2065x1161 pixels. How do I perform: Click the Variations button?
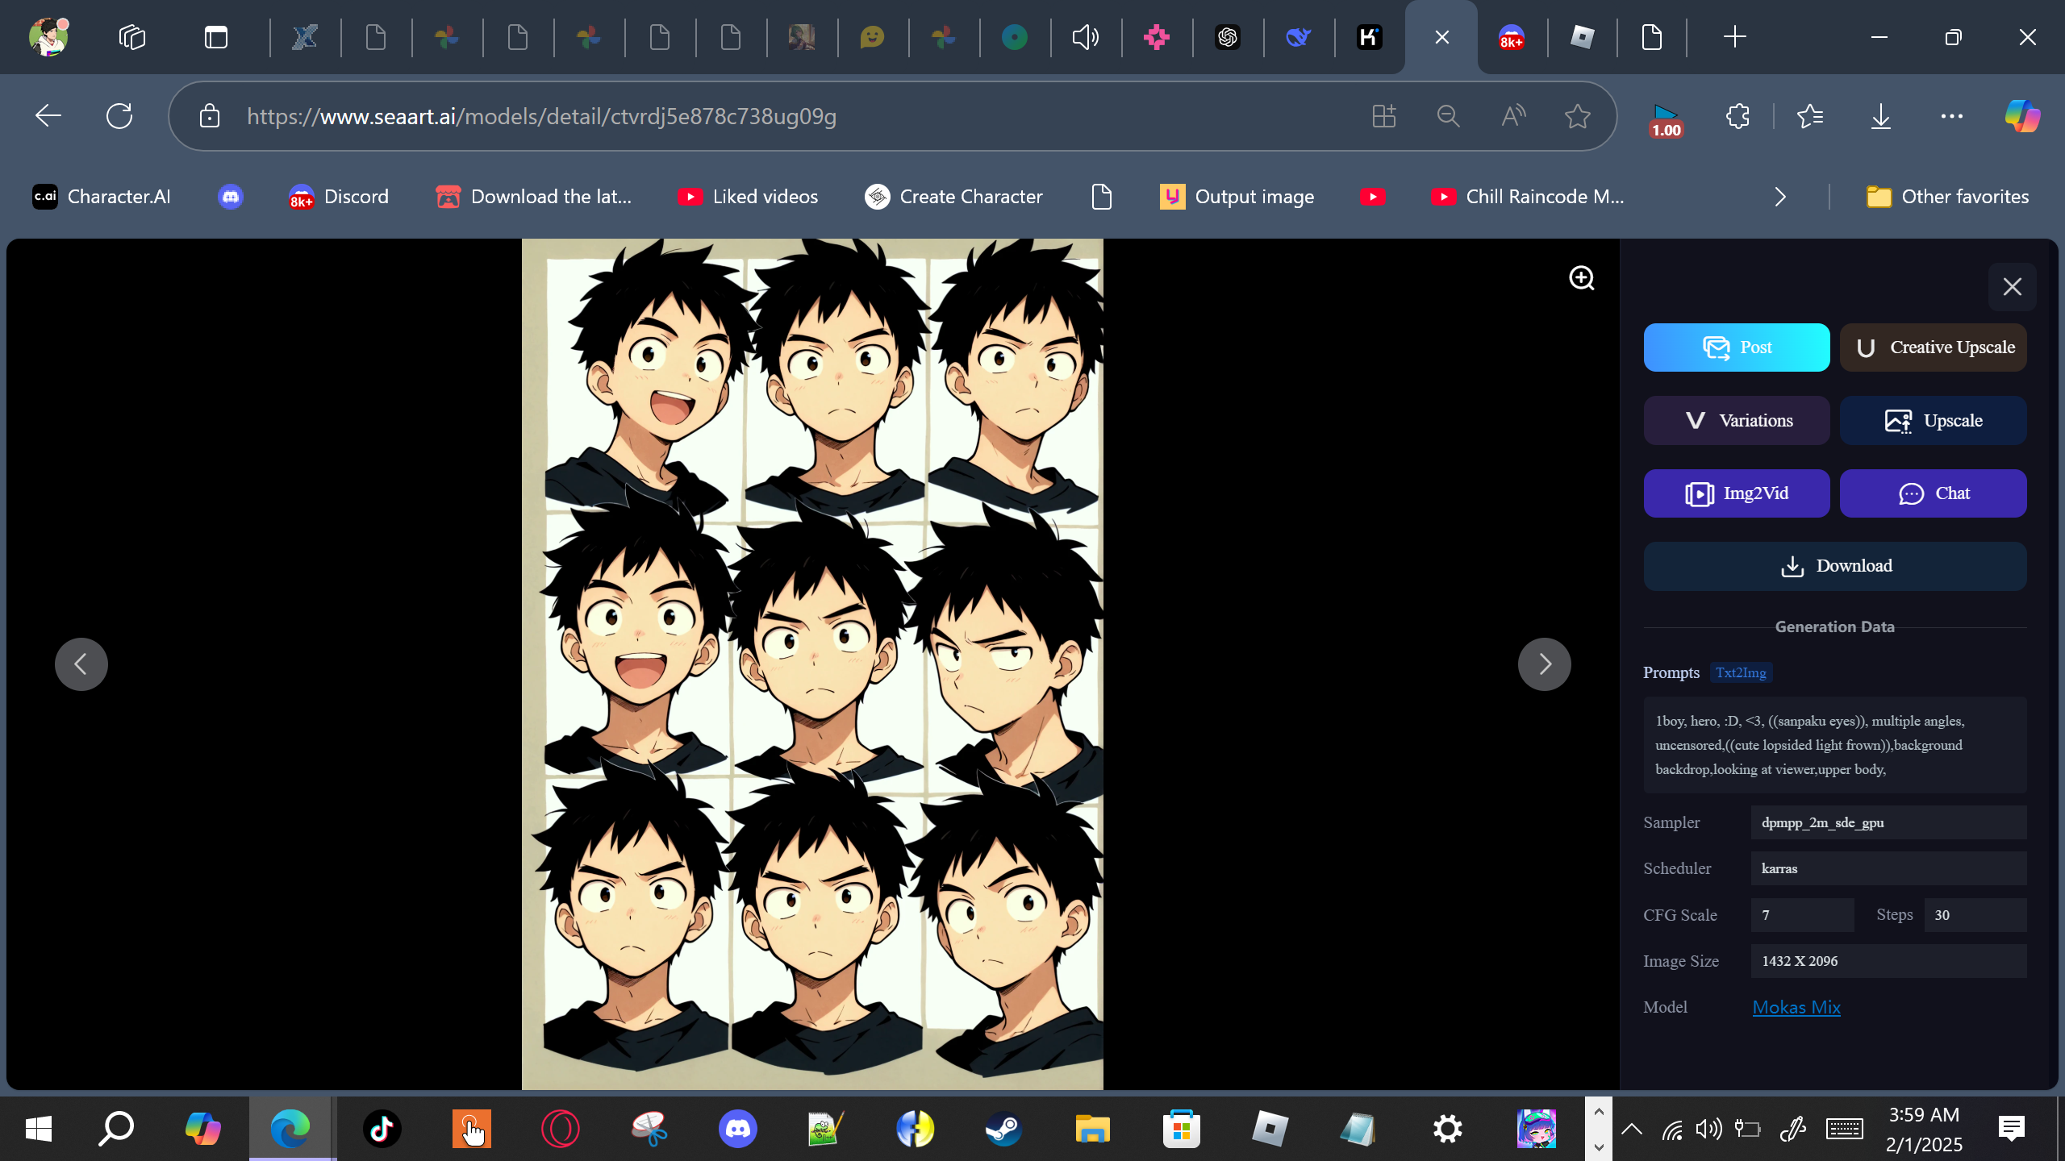(1736, 420)
